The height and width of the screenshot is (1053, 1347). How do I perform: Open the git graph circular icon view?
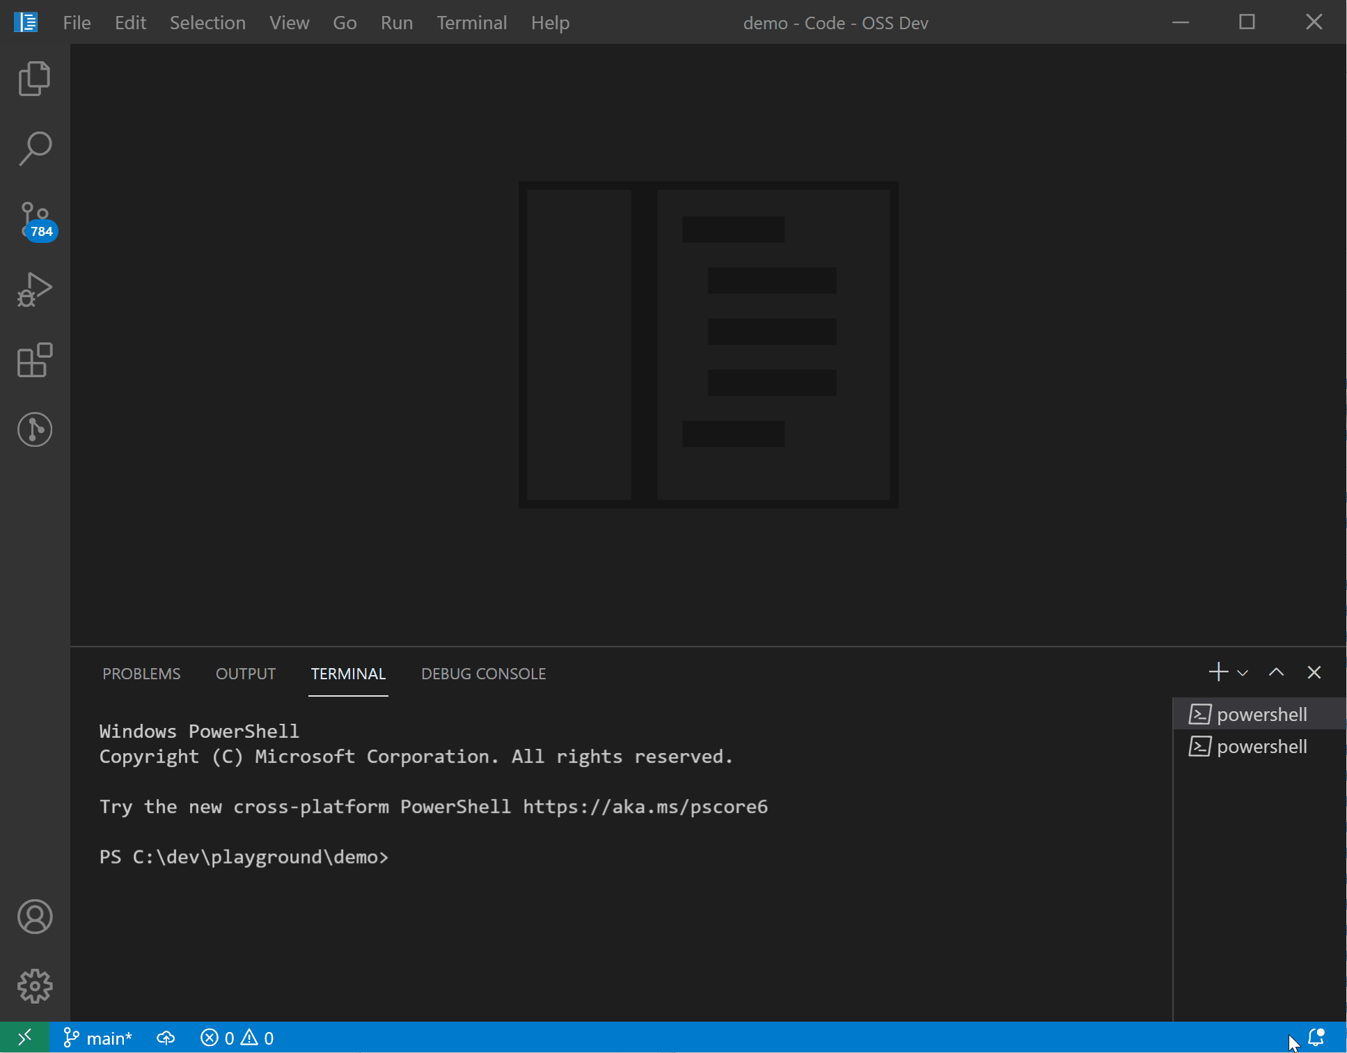(35, 429)
